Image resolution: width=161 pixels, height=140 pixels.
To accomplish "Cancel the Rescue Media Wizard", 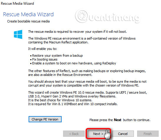I will click(x=123, y=134).
